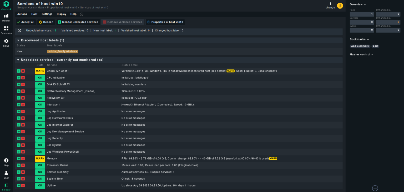This screenshot has height=192, width=404.
Task: Disable Check_MK Agent service with red X
Action: (23, 71)
